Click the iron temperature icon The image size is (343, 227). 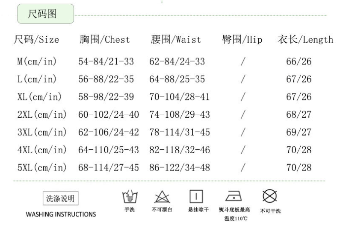pyautogui.click(x=234, y=197)
